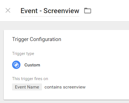Click the Event Name variable chip
129x103 pixels.
tap(27, 87)
